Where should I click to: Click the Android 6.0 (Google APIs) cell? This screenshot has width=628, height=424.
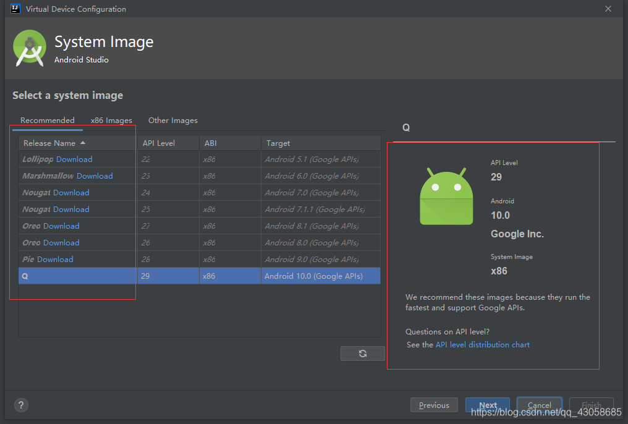click(321, 176)
